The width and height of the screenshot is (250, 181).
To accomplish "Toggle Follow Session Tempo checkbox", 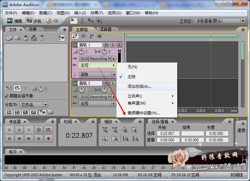I will [x=6, y=96].
